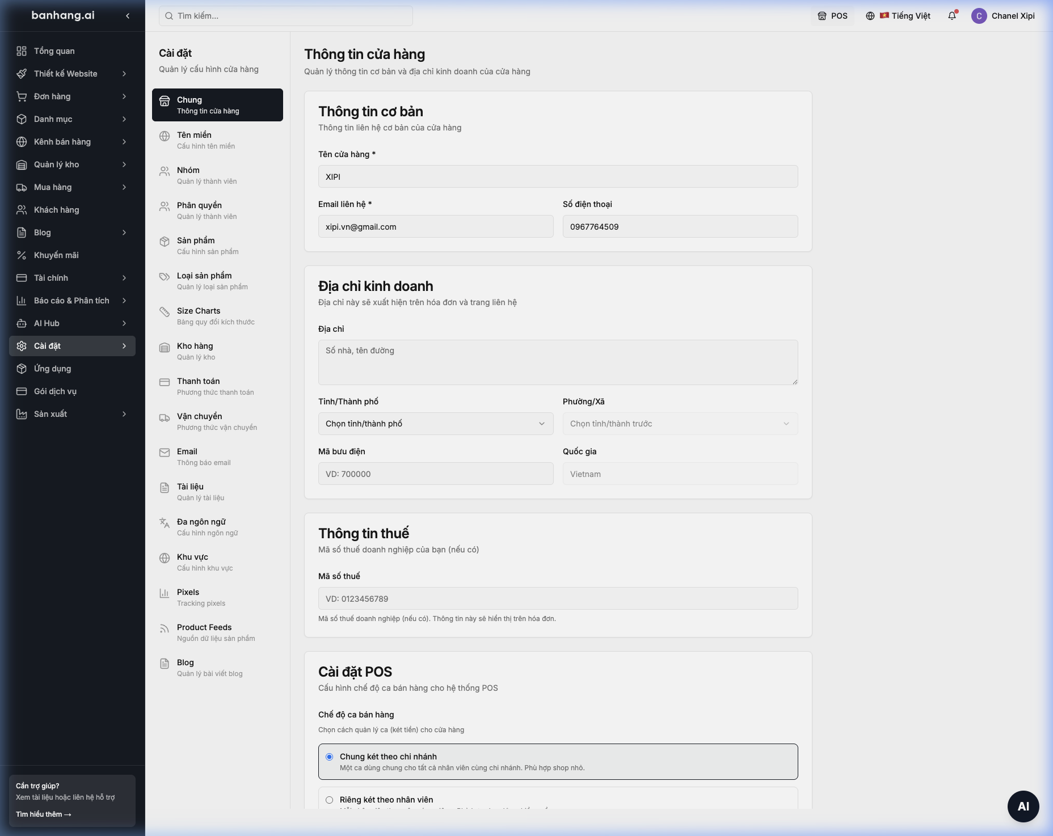
Task: Open the Phường/Xã dropdown
Action: tap(680, 424)
